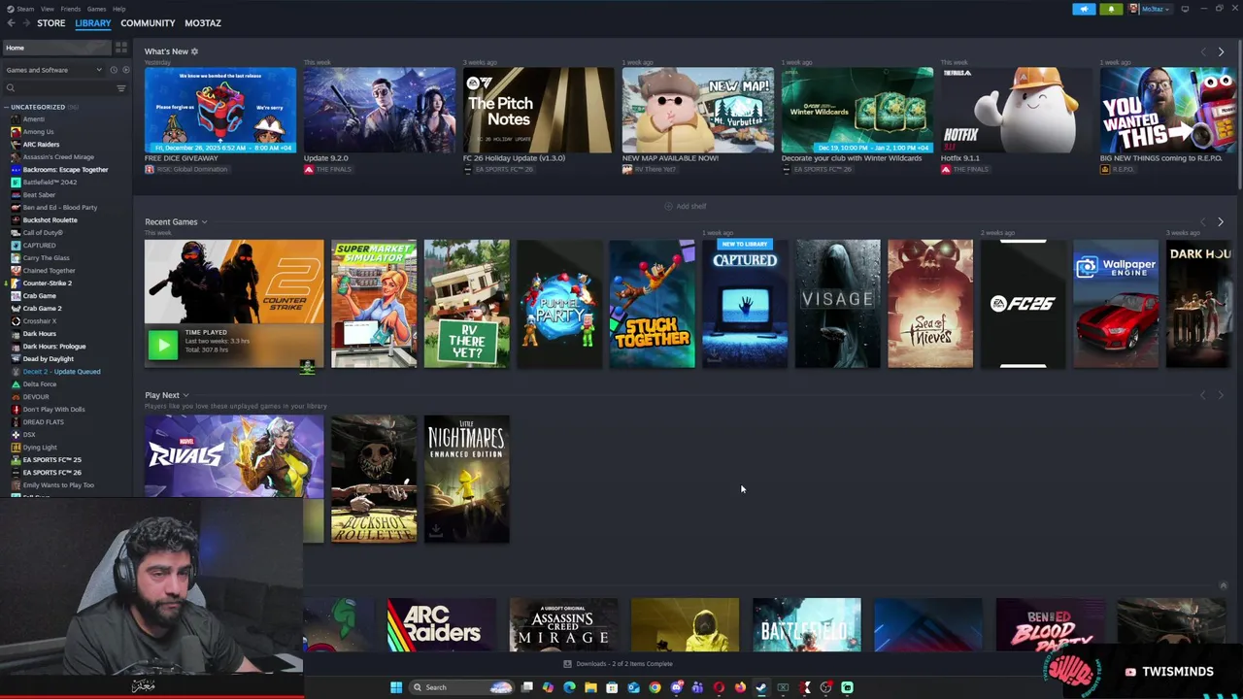Select the Sea of Thieves cover
Viewport: 1243px width, 699px height.
930,304
